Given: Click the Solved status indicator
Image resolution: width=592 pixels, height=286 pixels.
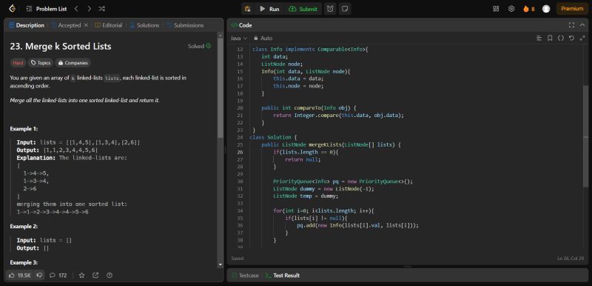Looking at the screenshot, I should pyautogui.click(x=199, y=46).
